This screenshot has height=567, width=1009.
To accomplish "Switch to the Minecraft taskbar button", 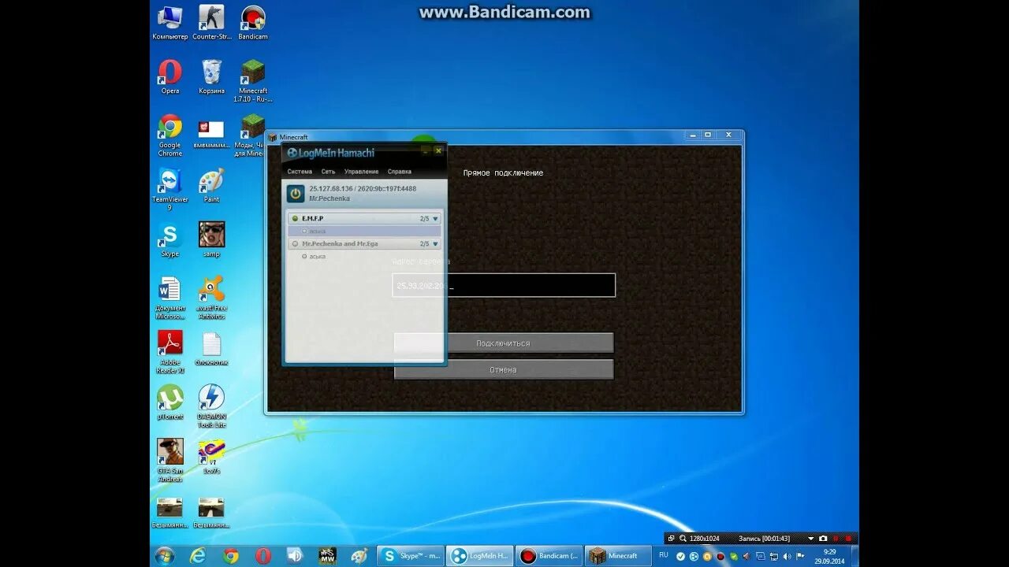I will [x=619, y=556].
